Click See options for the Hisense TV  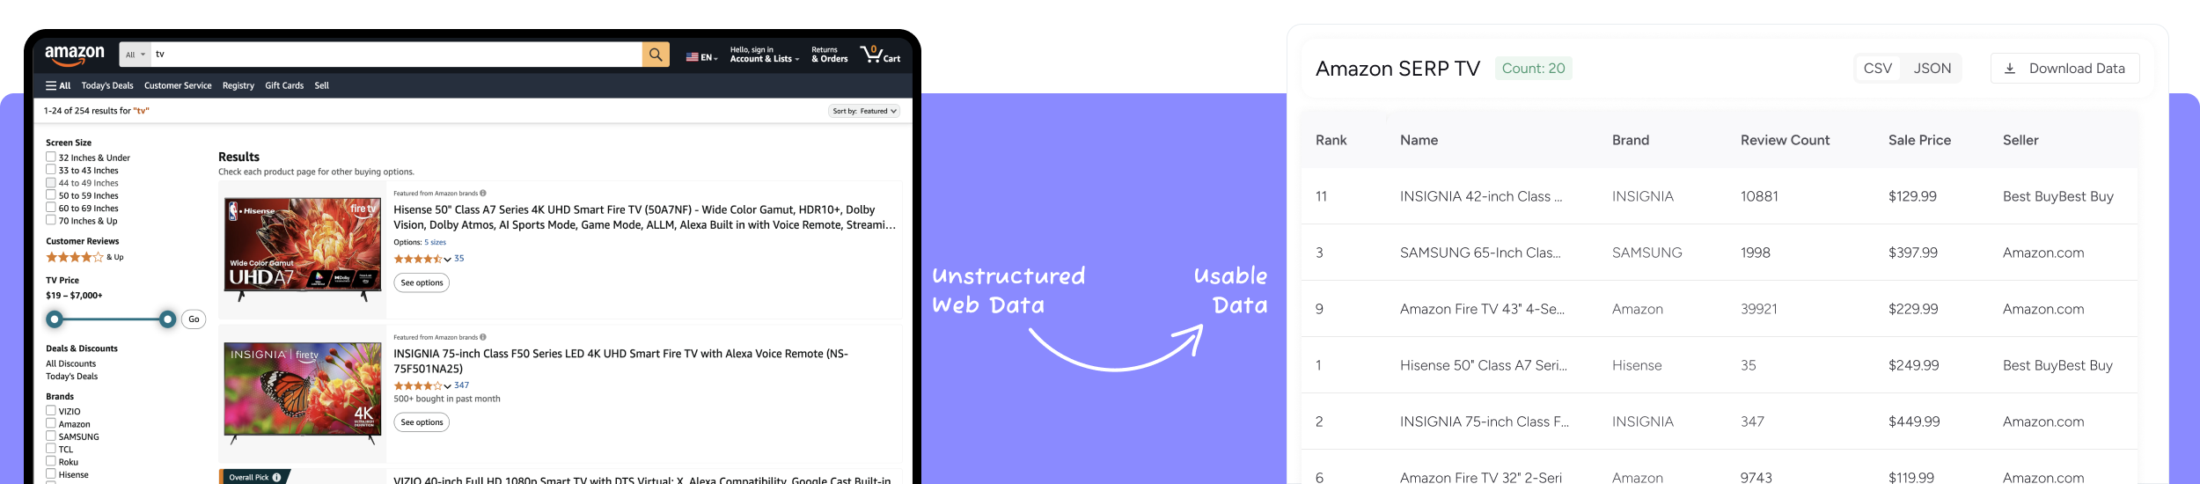(422, 282)
